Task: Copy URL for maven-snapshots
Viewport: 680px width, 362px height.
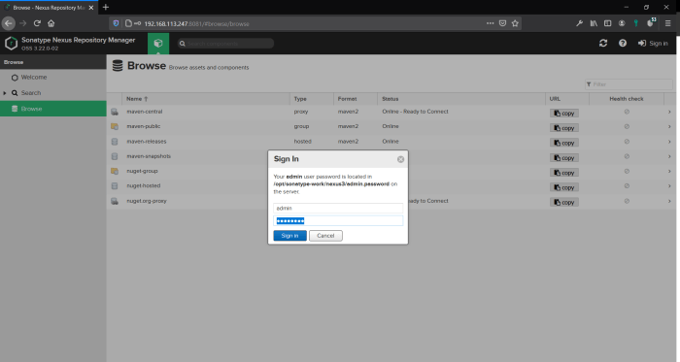Action: click(564, 157)
